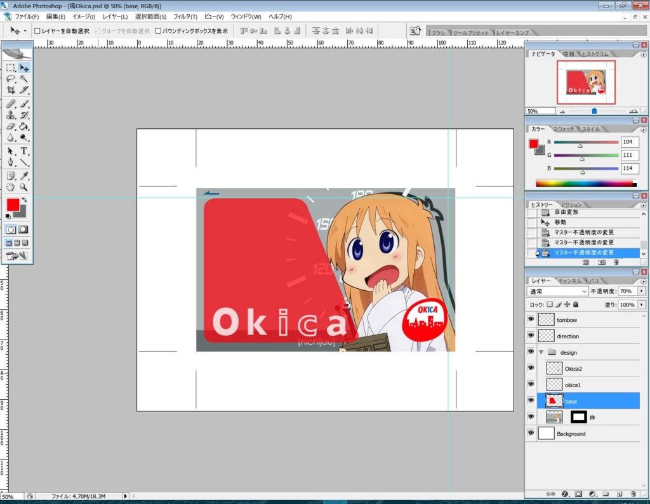650x504 pixels.
Task: Switch to チャンネル tab
Action: tap(569, 281)
